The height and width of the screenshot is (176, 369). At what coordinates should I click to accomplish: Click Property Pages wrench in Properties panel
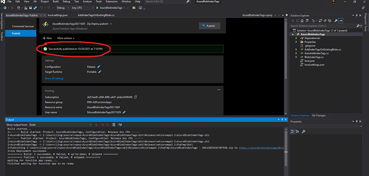click(x=303, y=132)
